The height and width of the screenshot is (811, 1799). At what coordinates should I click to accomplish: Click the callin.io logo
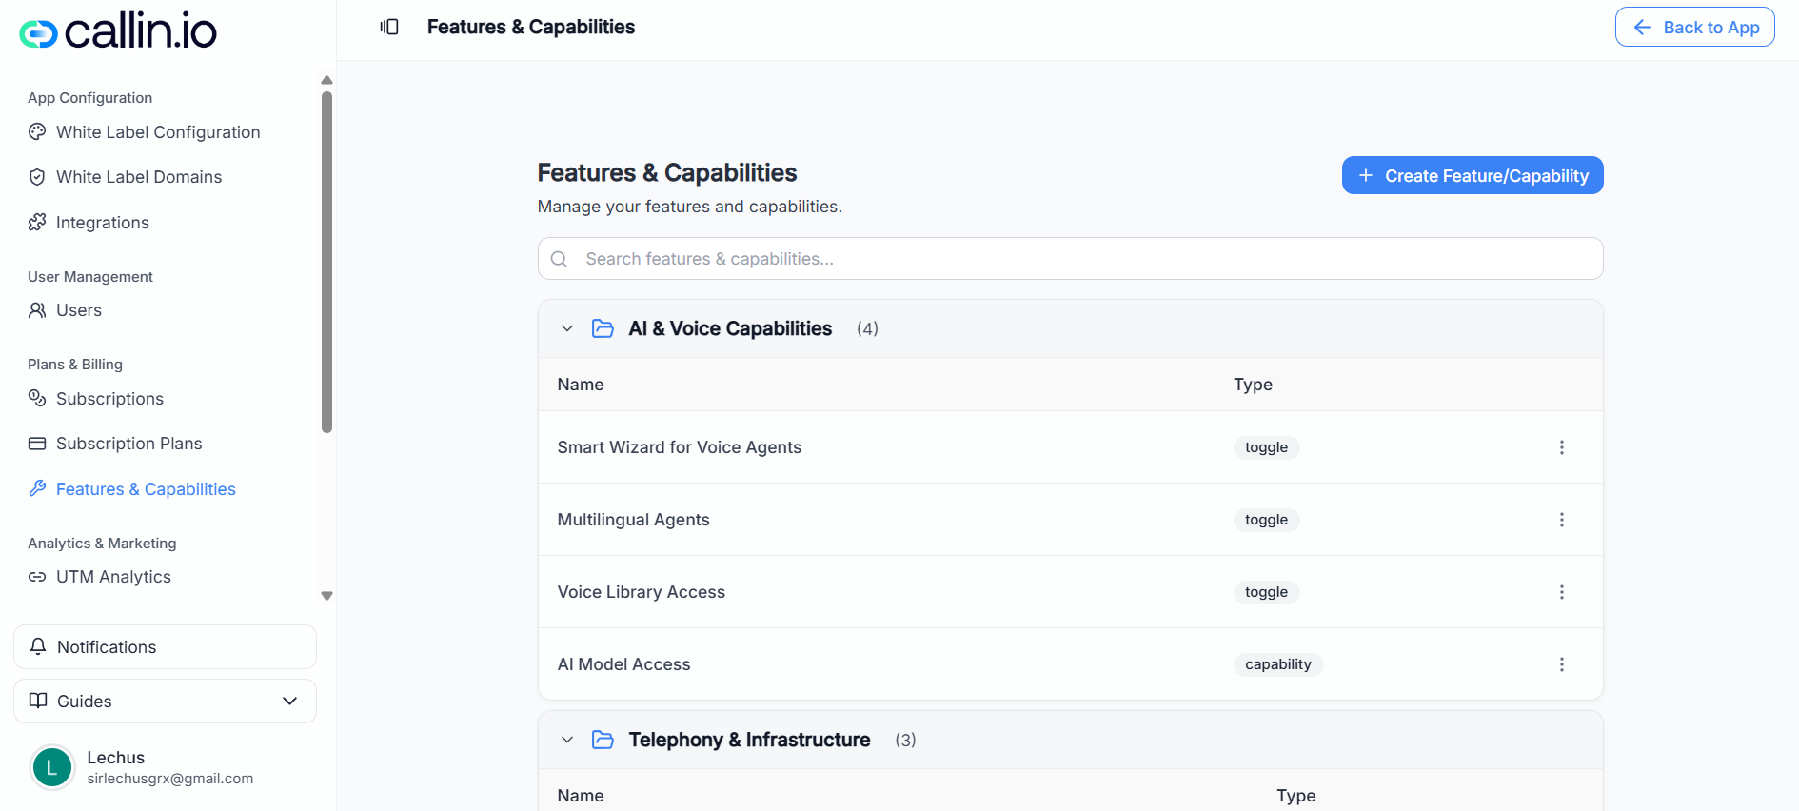point(118,31)
